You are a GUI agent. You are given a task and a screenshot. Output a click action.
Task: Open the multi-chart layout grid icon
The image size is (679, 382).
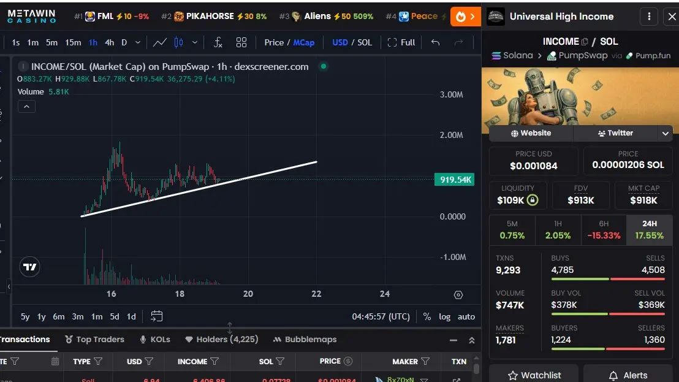[241, 42]
